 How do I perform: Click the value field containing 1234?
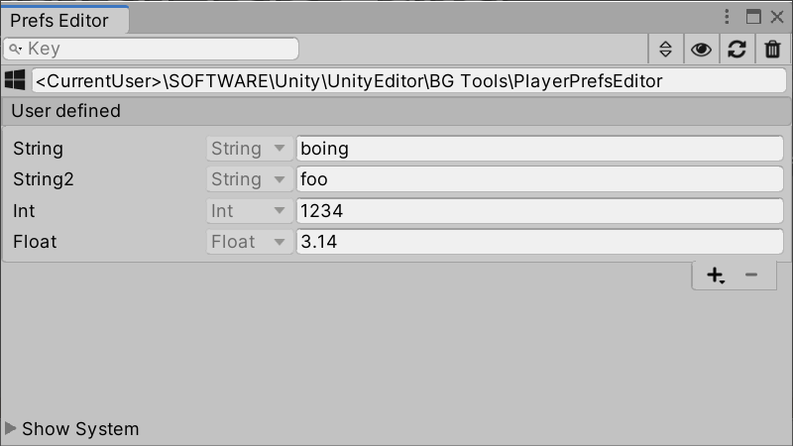tap(539, 211)
